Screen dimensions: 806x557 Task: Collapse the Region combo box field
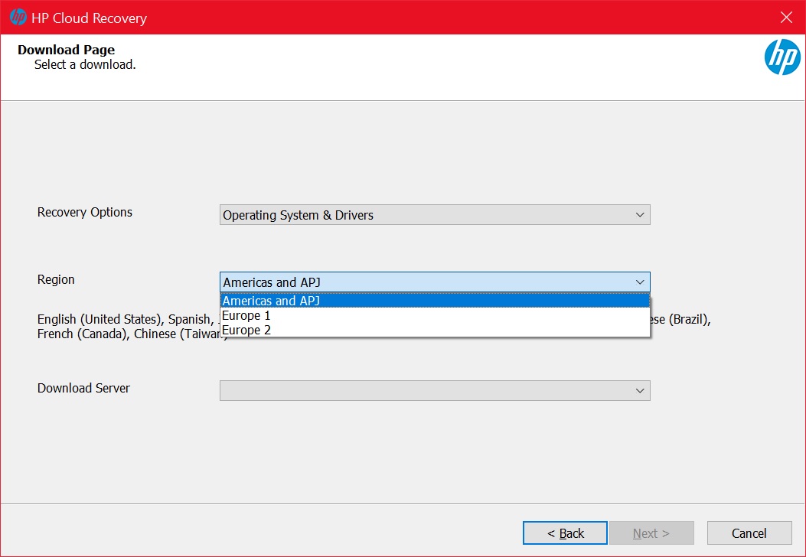tap(435, 282)
